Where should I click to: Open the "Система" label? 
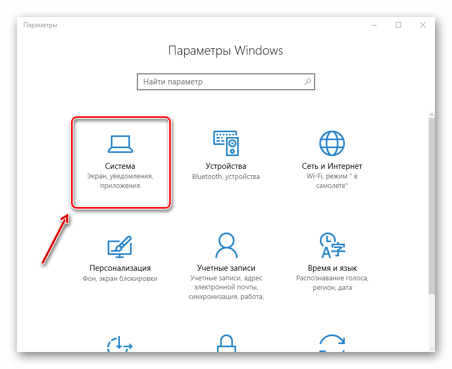click(120, 166)
